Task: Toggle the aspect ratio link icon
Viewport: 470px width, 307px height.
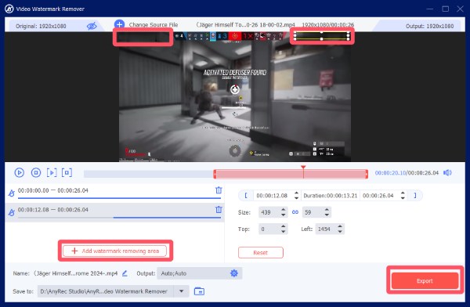Action: coord(295,212)
